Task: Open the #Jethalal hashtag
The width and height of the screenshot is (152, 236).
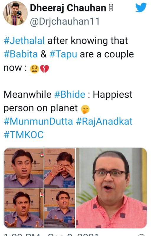Action: [x=24, y=40]
